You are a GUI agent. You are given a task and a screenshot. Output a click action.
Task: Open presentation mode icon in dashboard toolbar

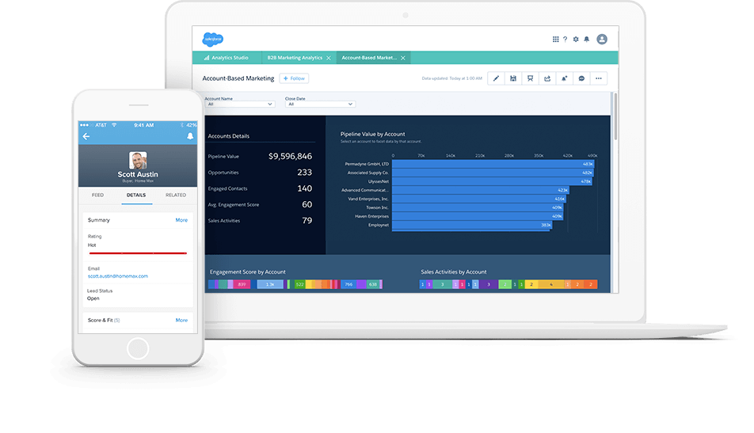530,78
